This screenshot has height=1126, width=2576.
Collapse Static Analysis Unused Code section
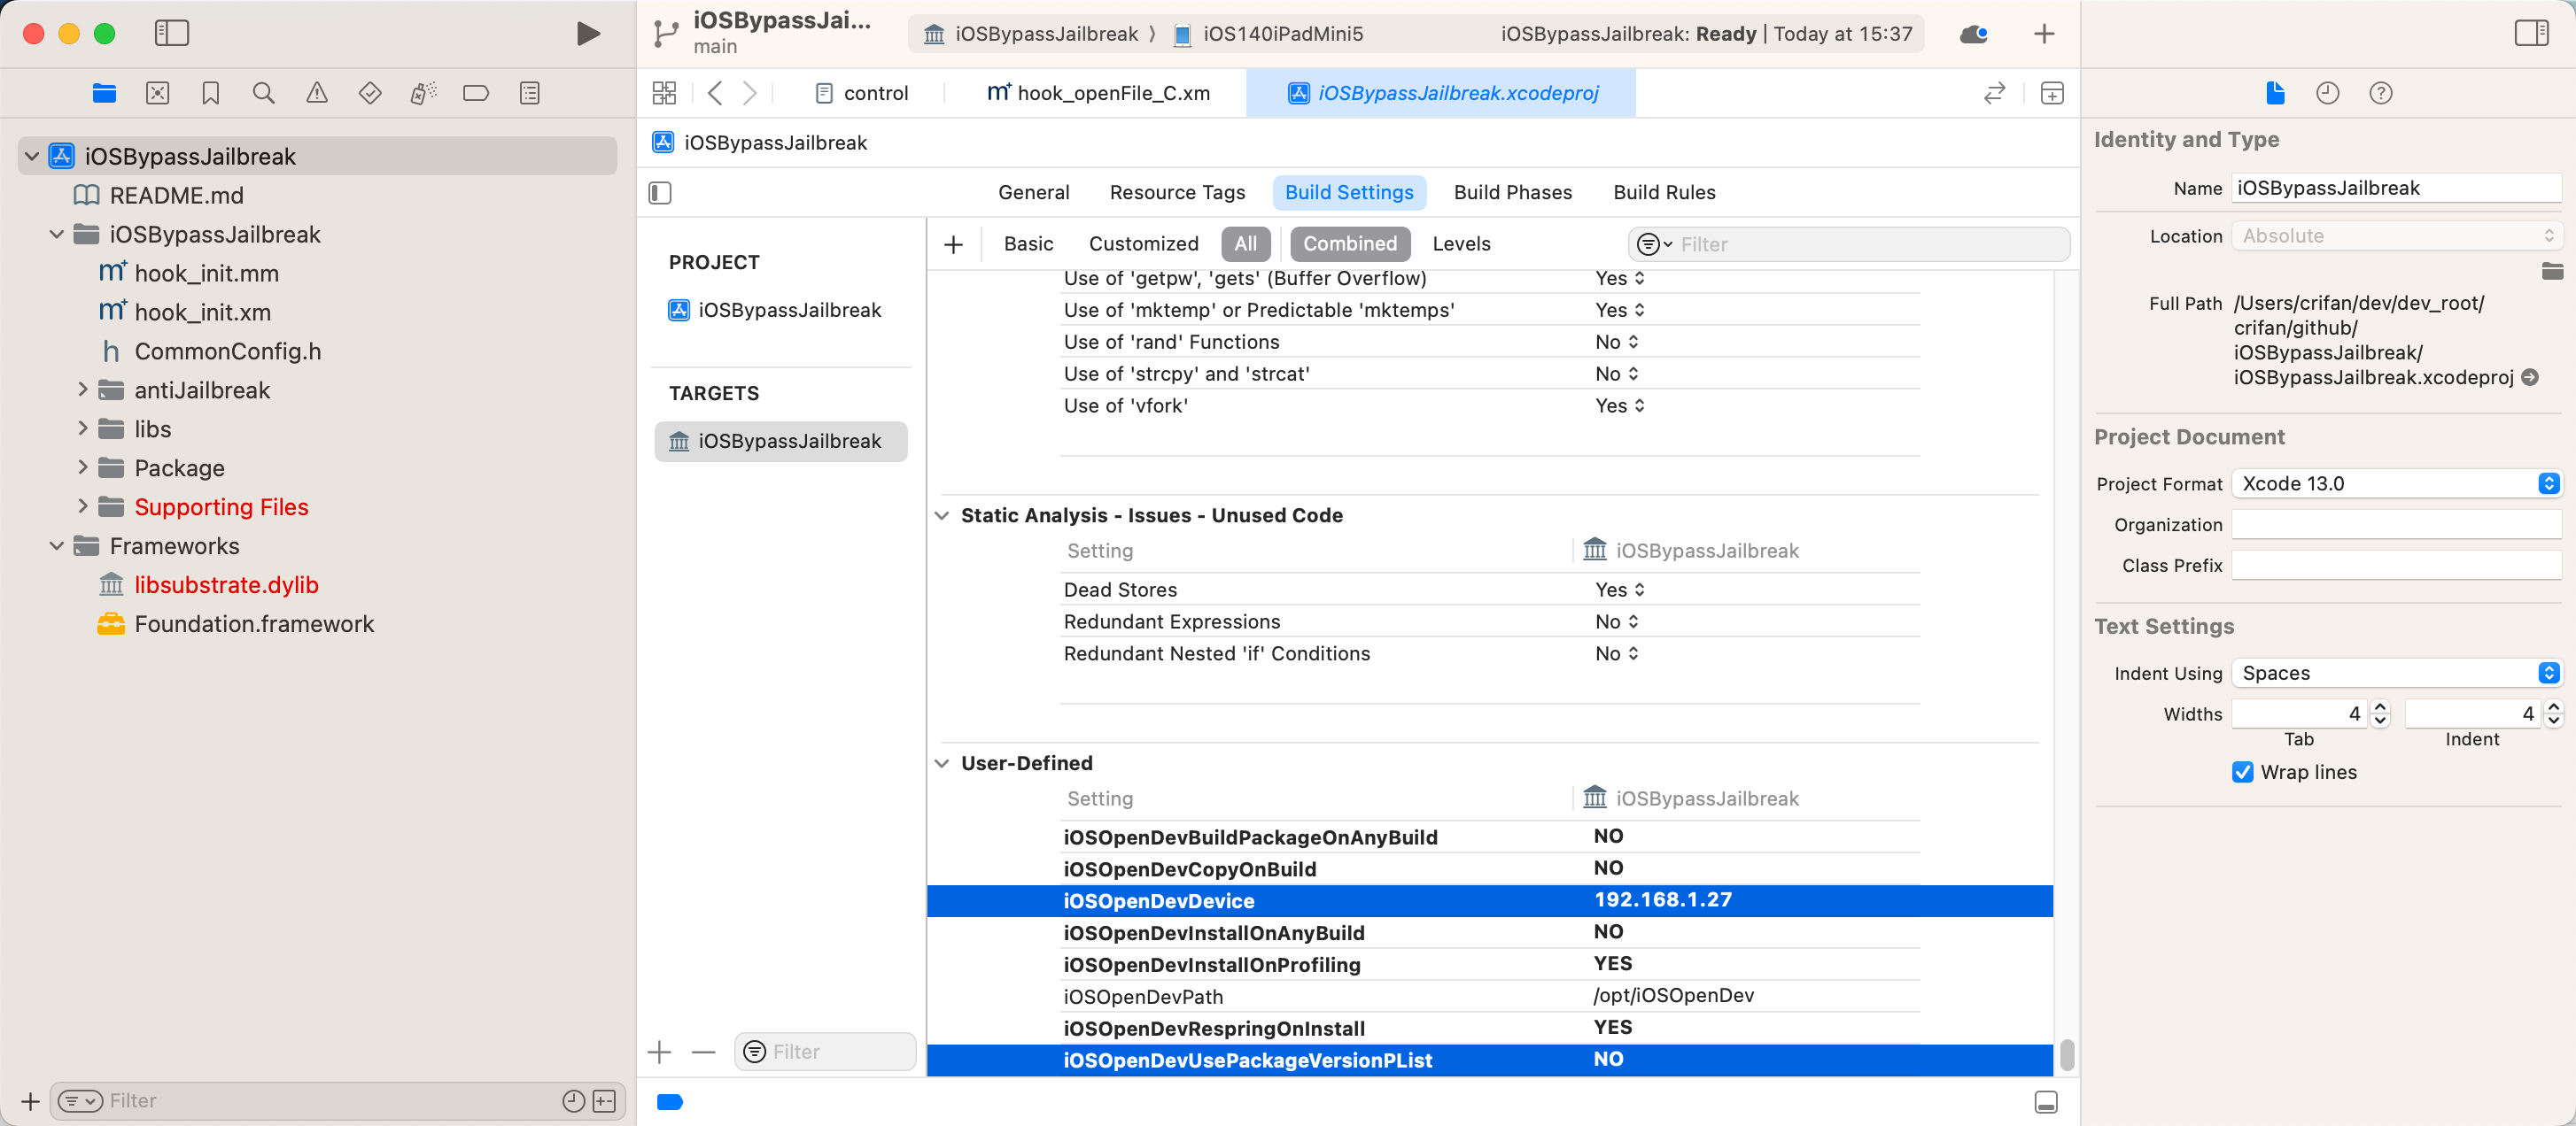tap(942, 515)
